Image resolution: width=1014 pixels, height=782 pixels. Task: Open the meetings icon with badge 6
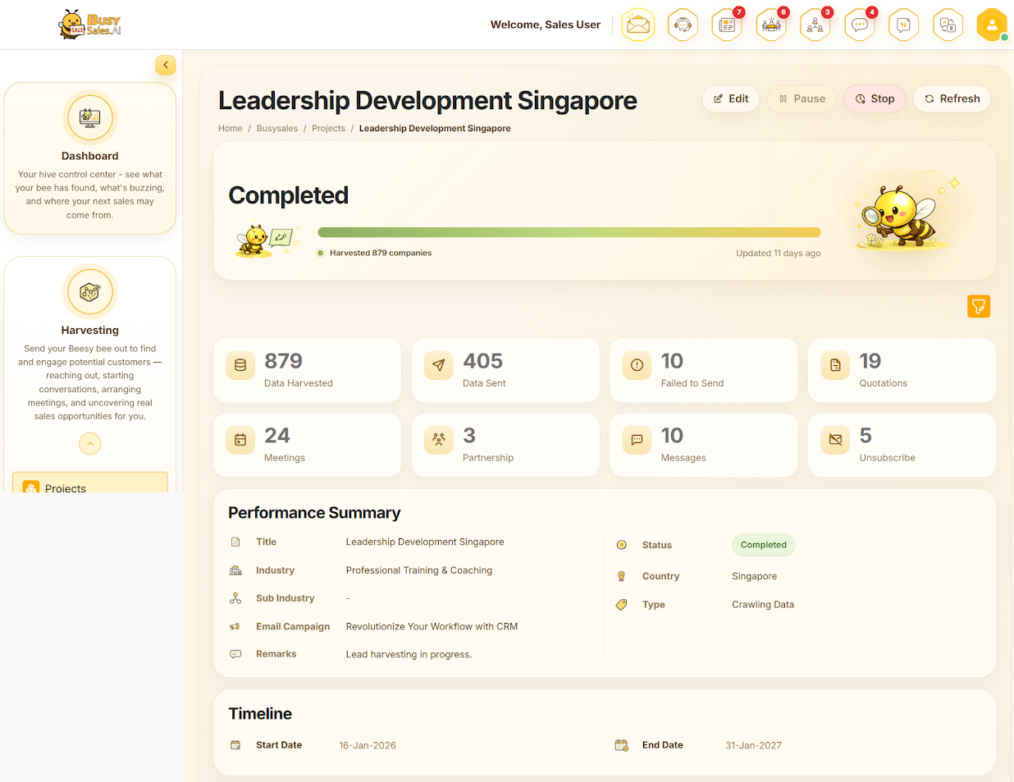pos(771,25)
